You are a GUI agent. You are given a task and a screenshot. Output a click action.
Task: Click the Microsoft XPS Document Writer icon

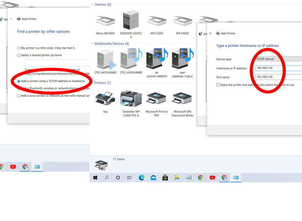(182, 99)
